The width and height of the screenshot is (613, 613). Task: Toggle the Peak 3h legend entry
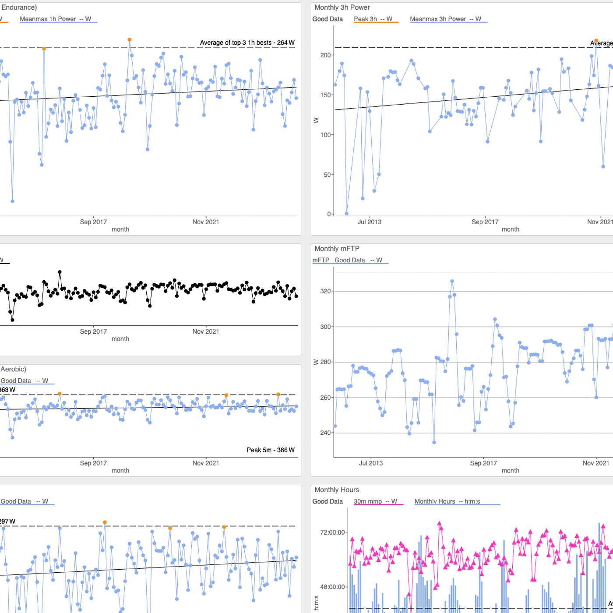(373, 19)
